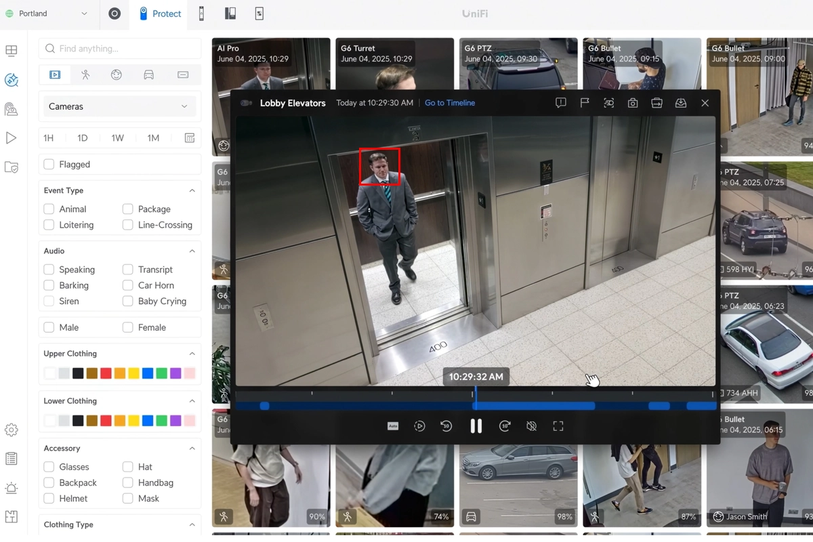
Task: Unmute the video player audio
Action: tap(532, 426)
